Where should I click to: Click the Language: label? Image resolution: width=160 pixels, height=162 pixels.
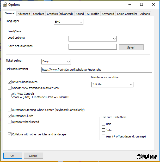[x=13, y=21]
